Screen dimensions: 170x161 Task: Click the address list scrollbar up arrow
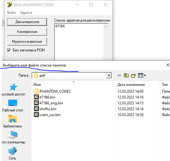coord(106,26)
